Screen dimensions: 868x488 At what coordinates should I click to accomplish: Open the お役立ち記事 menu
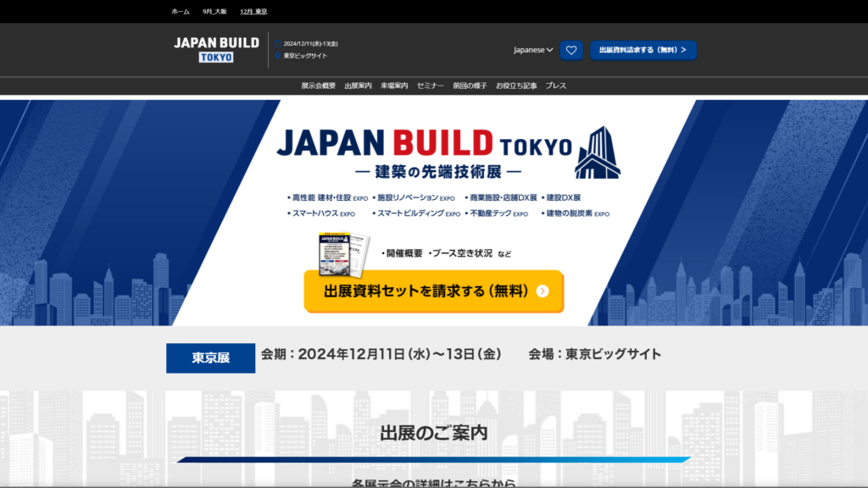(516, 86)
